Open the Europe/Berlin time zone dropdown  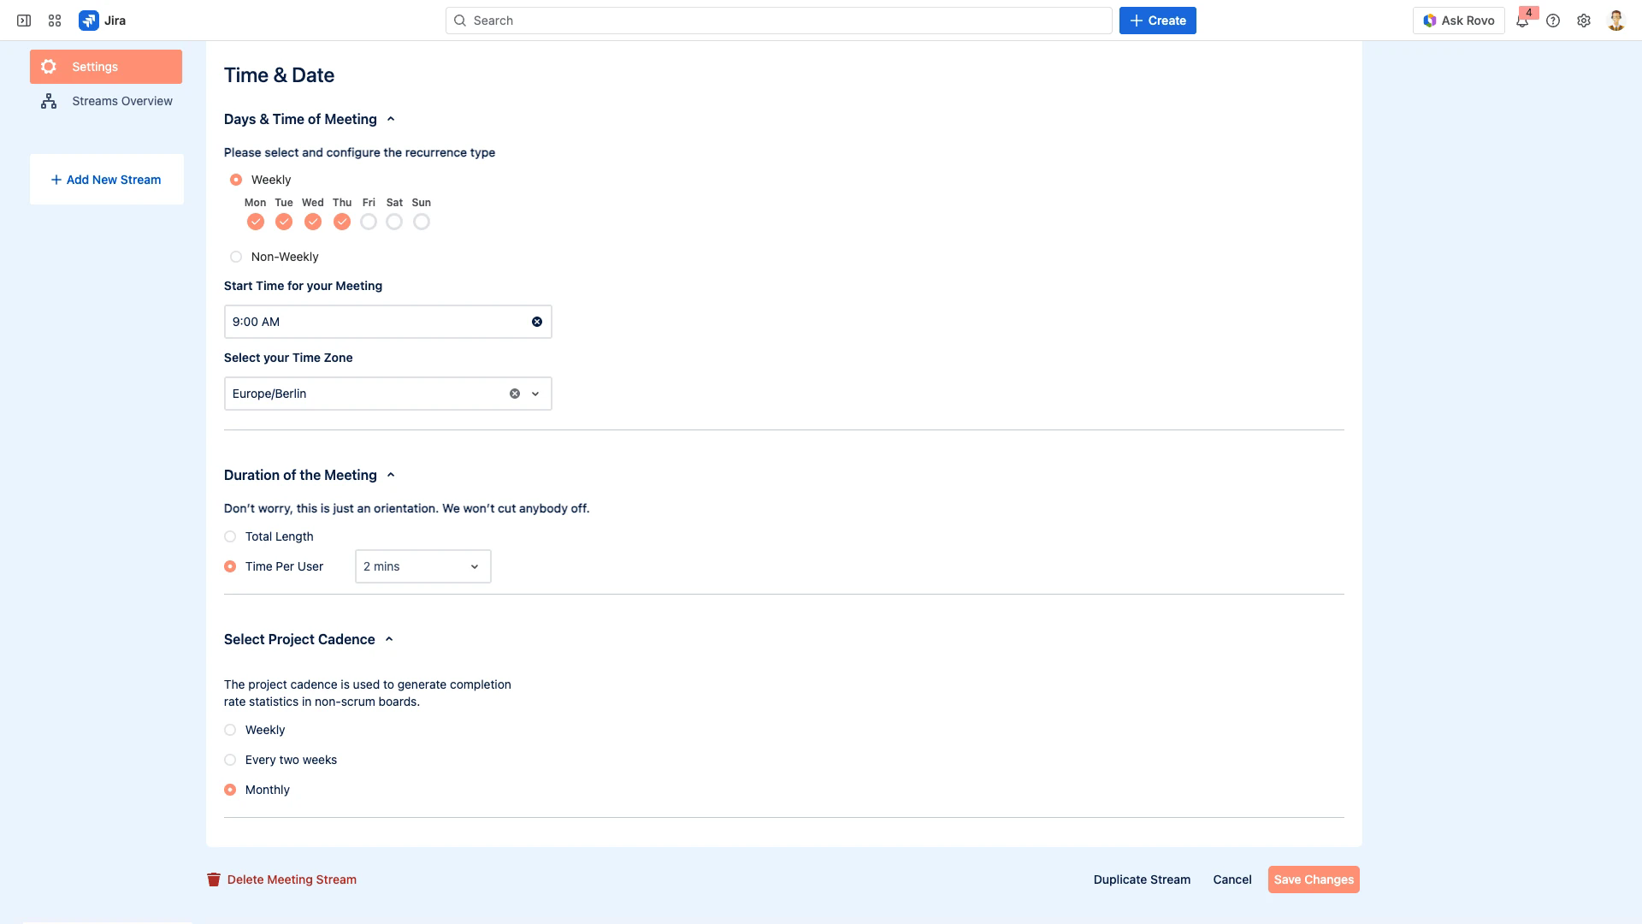[535, 393]
